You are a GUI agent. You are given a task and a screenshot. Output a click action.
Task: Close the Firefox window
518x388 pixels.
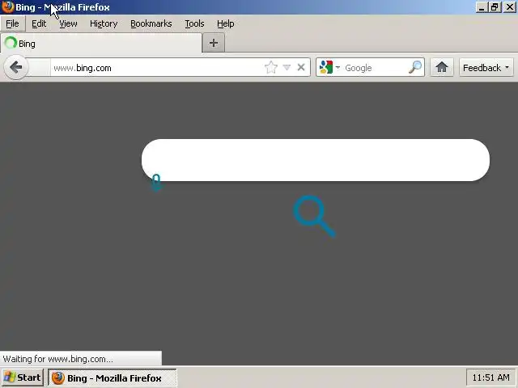[510, 7]
